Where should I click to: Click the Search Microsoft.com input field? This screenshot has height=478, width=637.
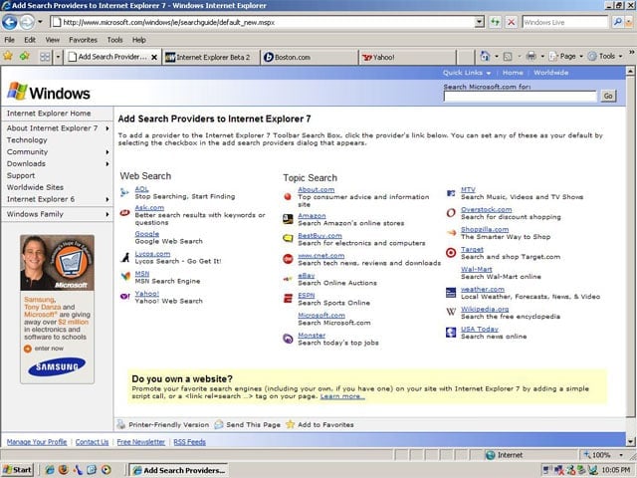[x=520, y=97]
